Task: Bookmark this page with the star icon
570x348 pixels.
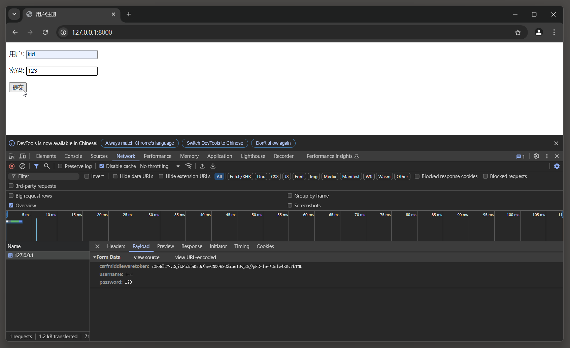Action: pos(518,32)
